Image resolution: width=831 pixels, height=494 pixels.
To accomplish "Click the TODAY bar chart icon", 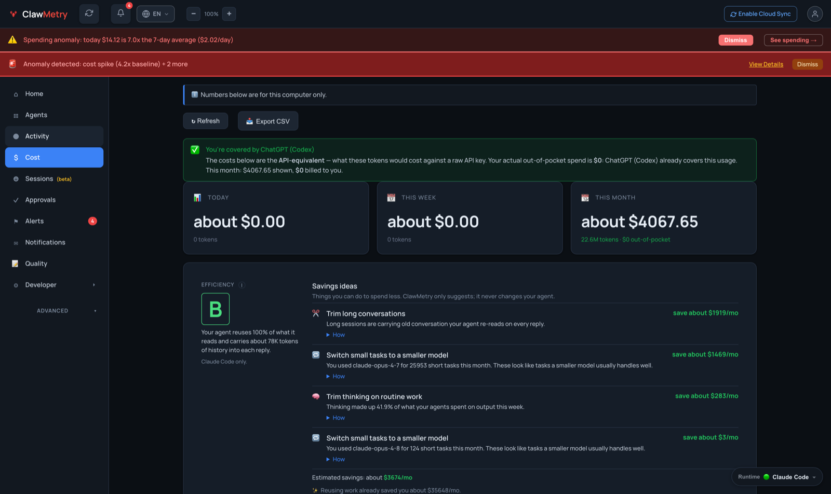I will (x=197, y=198).
